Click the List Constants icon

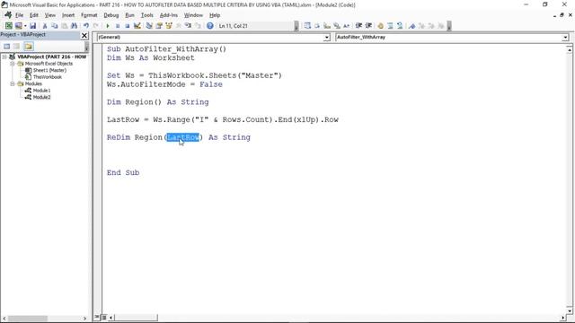pyautogui.click(x=317, y=26)
